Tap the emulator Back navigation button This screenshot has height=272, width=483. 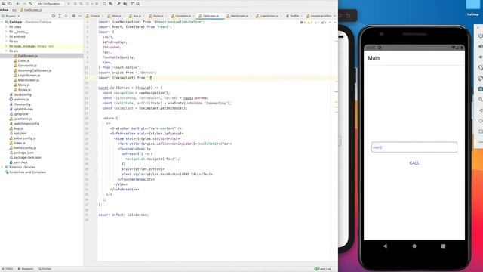click(385, 246)
